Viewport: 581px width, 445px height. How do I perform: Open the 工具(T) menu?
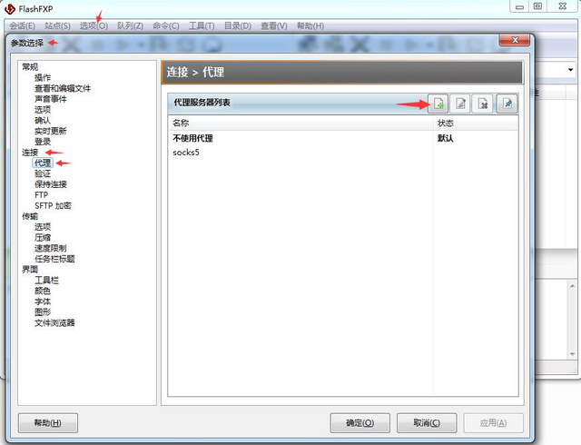[x=202, y=26]
